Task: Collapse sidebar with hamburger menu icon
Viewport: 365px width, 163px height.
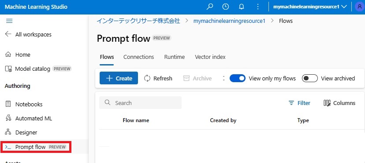Action: pyautogui.click(x=9, y=21)
